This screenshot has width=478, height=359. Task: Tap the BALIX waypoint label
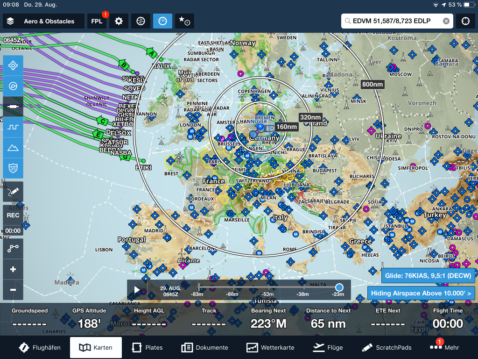coord(162,66)
